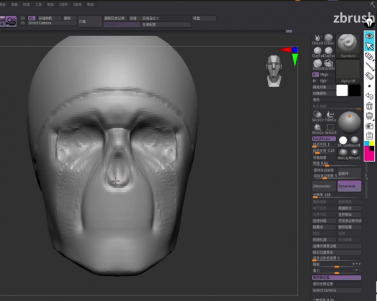Click the whiteboard easel icon
This screenshot has height=301, width=377.
click(369, 116)
